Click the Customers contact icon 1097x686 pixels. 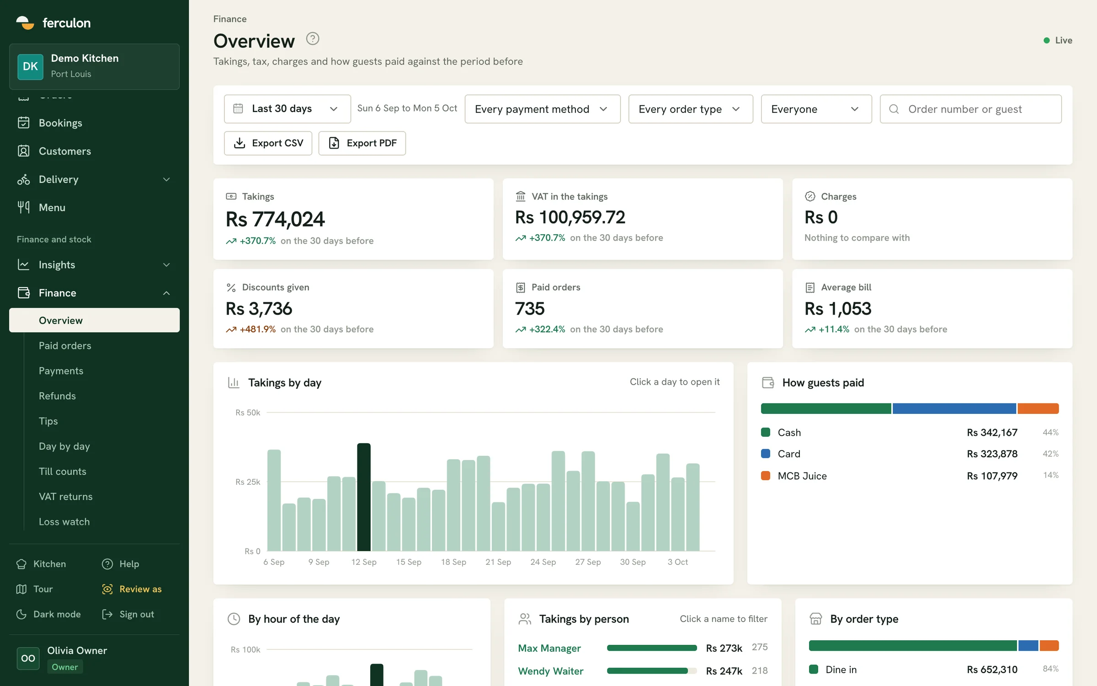tap(23, 151)
